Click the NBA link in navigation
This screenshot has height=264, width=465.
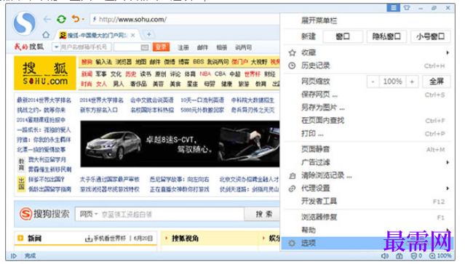(x=205, y=73)
